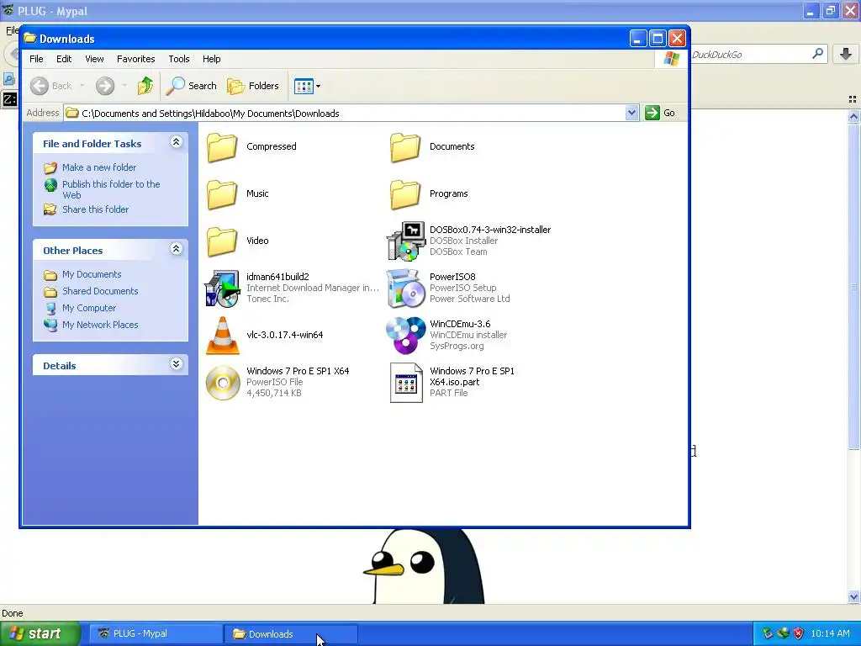The image size is (861, 646).
Task: Click the Up one level toolbar icon
Action: click(145, 86)
